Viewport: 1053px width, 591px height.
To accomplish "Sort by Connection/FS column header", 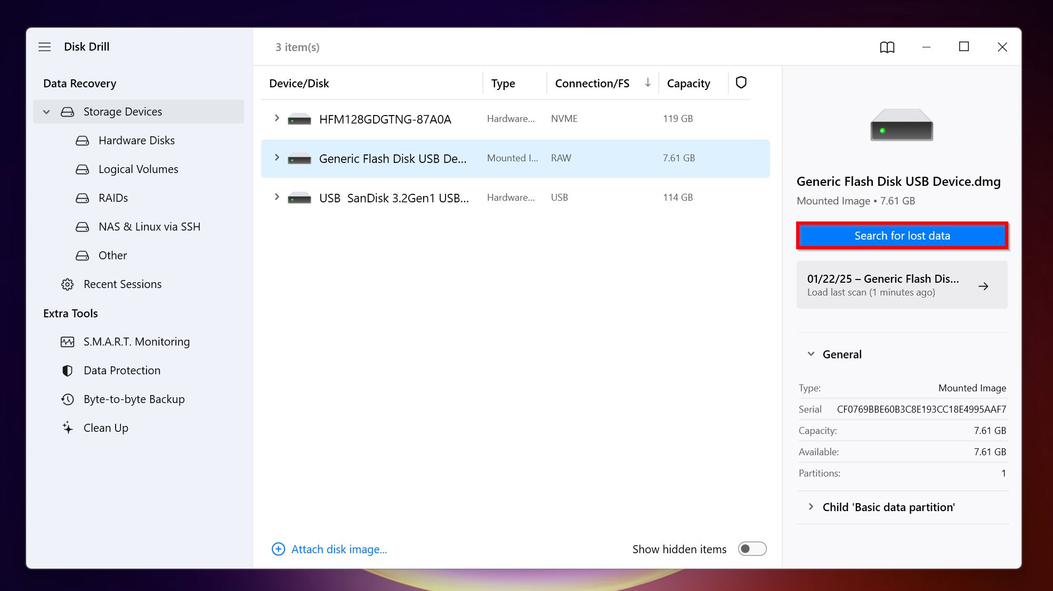I will 592,83.
